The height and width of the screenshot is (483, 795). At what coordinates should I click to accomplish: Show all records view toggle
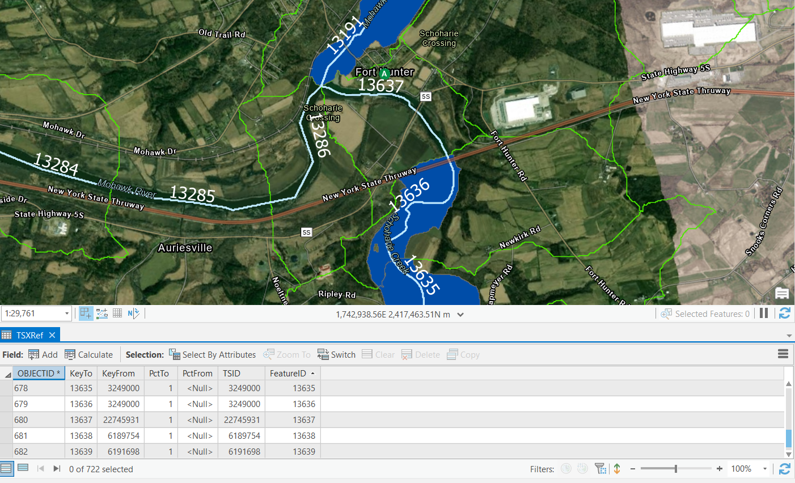click(x=6, y=468)
